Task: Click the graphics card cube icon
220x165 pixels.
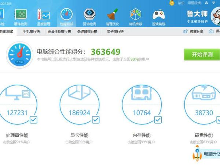Action: tap(80, 92)
